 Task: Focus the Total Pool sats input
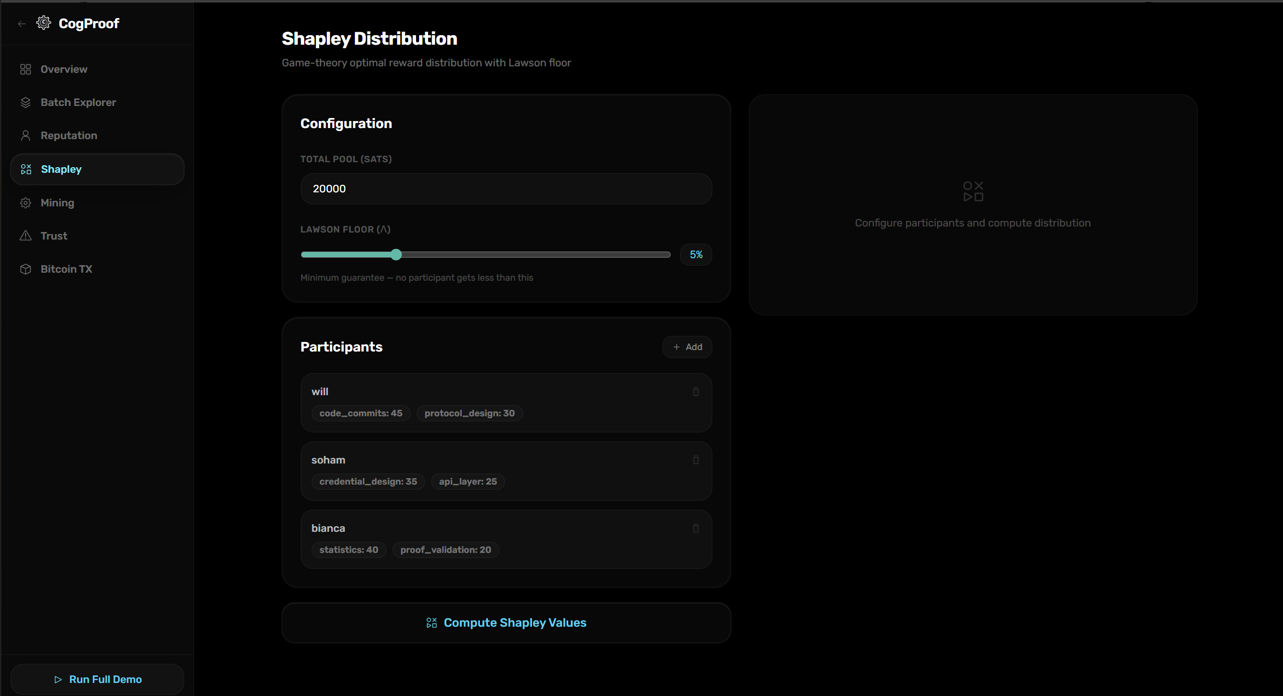coord(506,189)
